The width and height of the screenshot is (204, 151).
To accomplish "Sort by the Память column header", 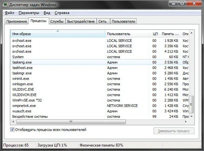I will (170, 34).
